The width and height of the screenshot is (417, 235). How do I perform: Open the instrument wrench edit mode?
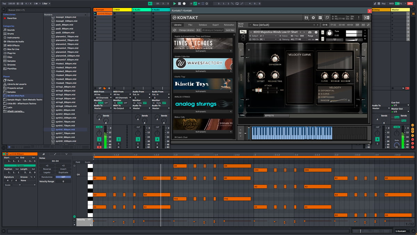pyautogui.click(x=243, y=32)
